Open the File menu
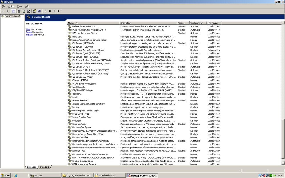Screen dimensions: 285x178 pos(3,6)
